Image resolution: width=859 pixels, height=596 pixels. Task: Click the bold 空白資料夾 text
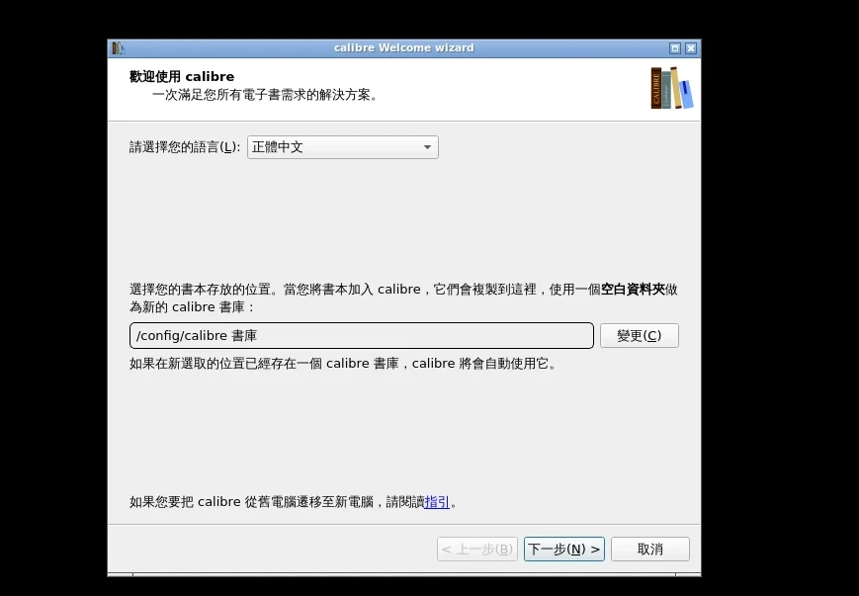click(x=633, y=290)
